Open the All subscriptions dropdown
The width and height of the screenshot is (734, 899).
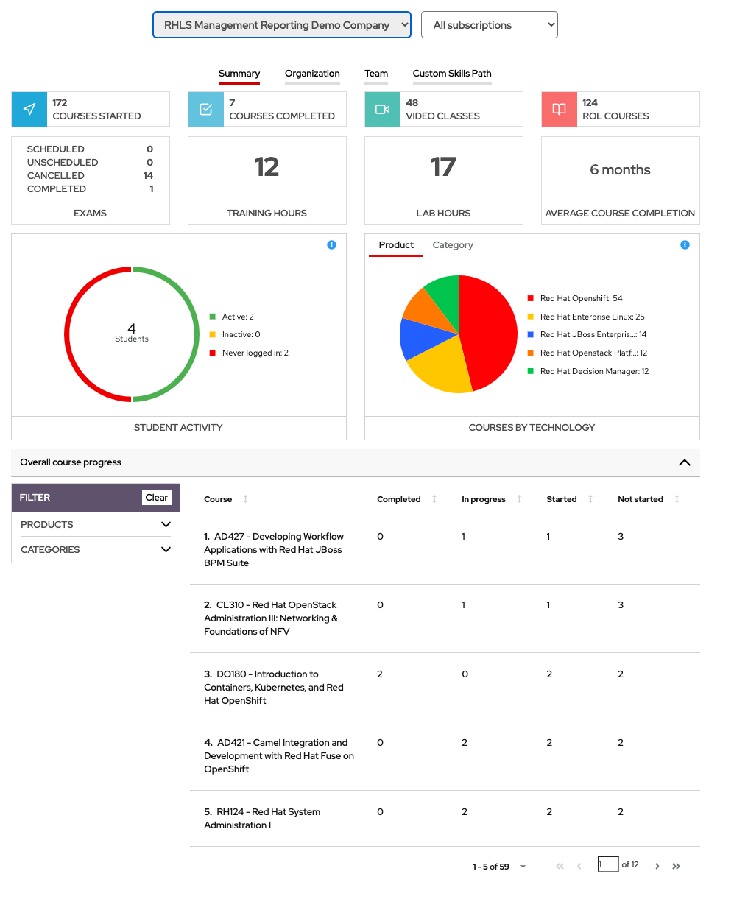(x=489, y=24)
